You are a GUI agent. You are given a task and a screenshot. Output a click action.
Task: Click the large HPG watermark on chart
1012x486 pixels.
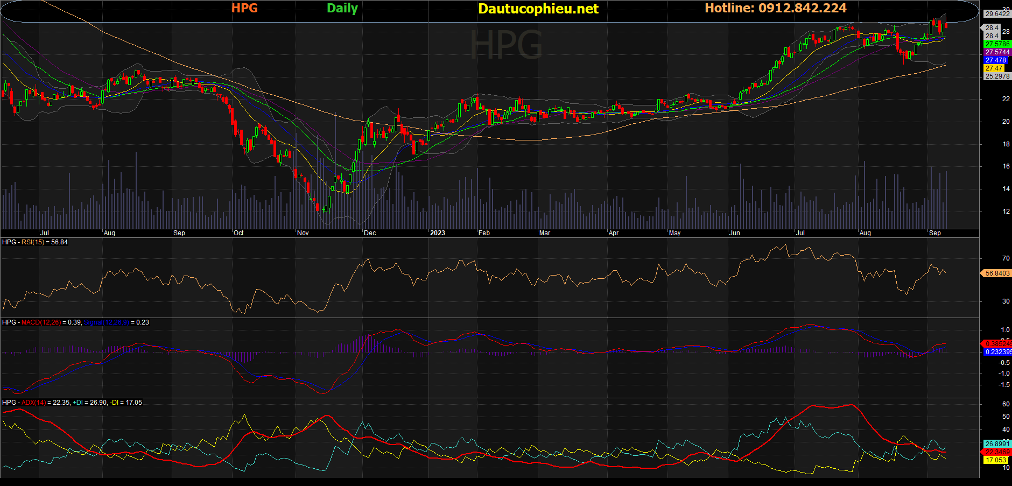click(506, 45)
